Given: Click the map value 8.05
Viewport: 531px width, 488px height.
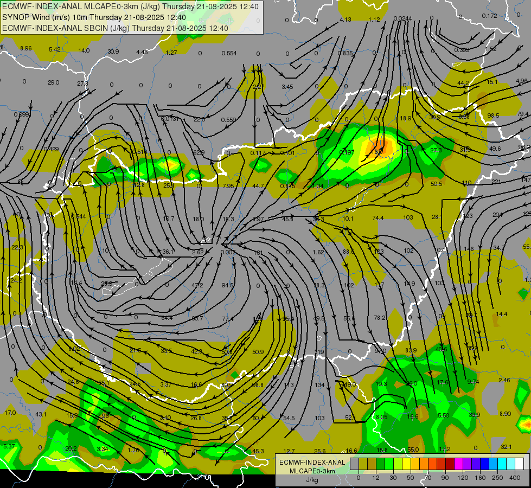Looking at the screenshot, I should [x=382, y=417].
